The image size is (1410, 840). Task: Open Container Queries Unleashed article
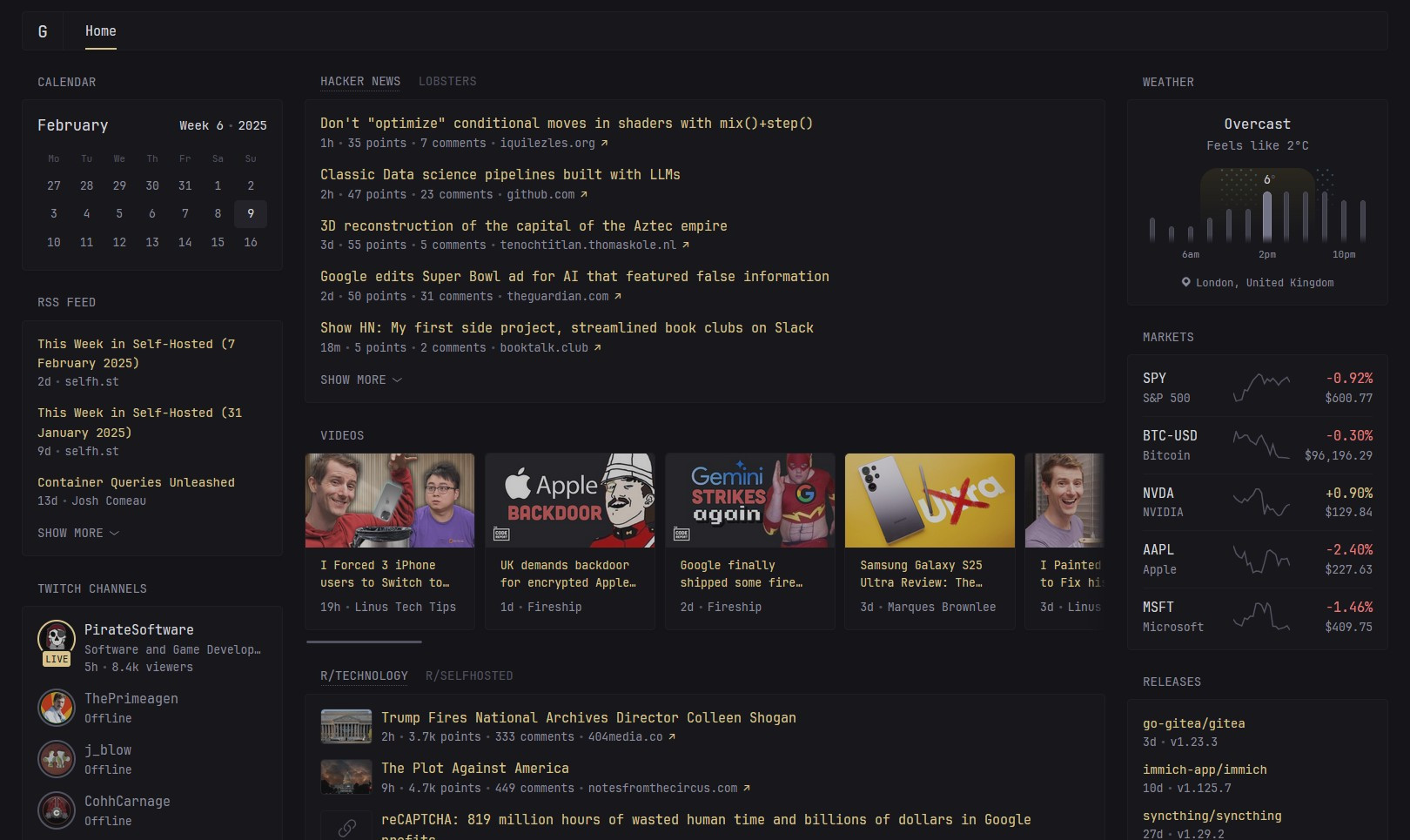point(136,482)
